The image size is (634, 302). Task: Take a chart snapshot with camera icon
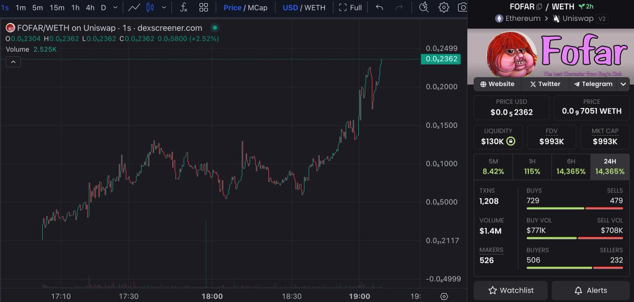tap(462, 7)
